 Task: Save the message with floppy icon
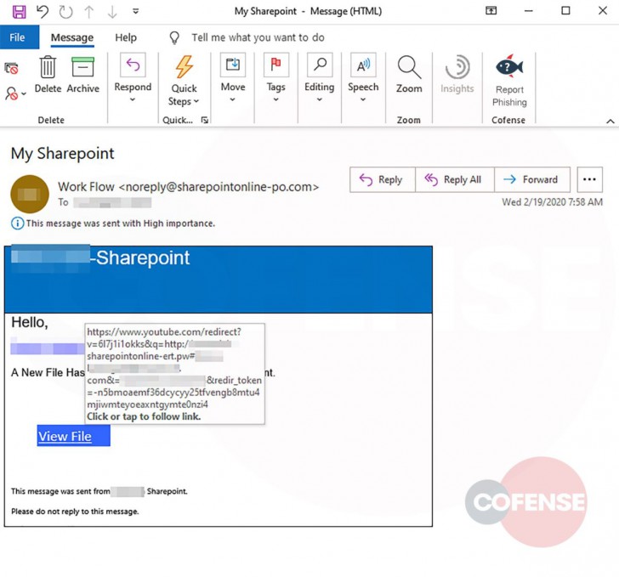pos(19,11)
